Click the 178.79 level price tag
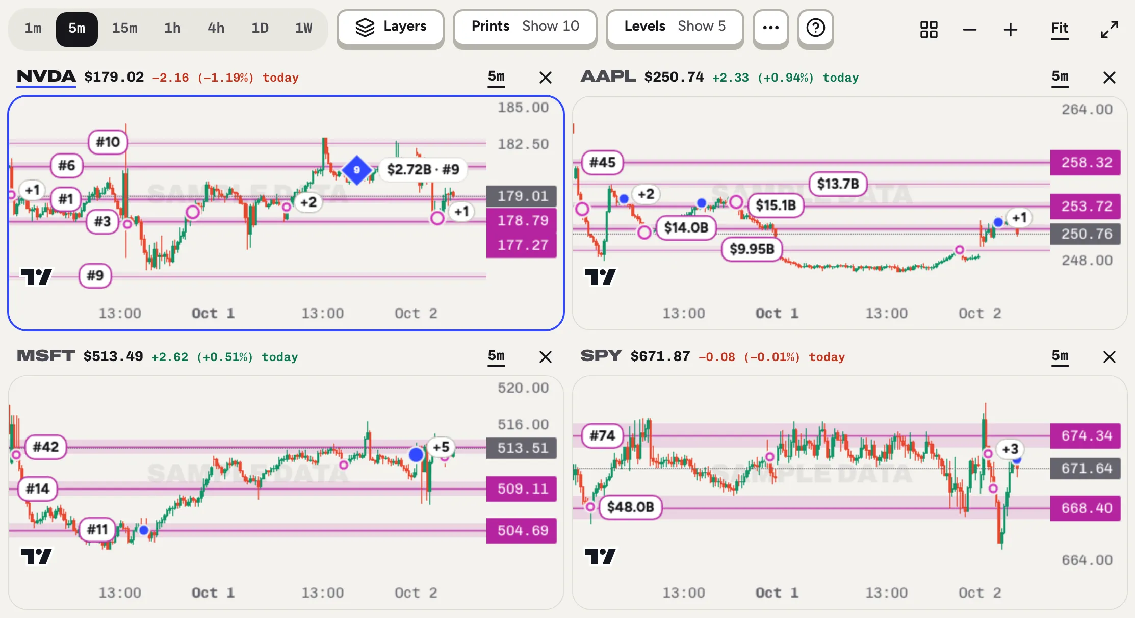The height and width of the screenshot is (618, 1135). point(522,220)
